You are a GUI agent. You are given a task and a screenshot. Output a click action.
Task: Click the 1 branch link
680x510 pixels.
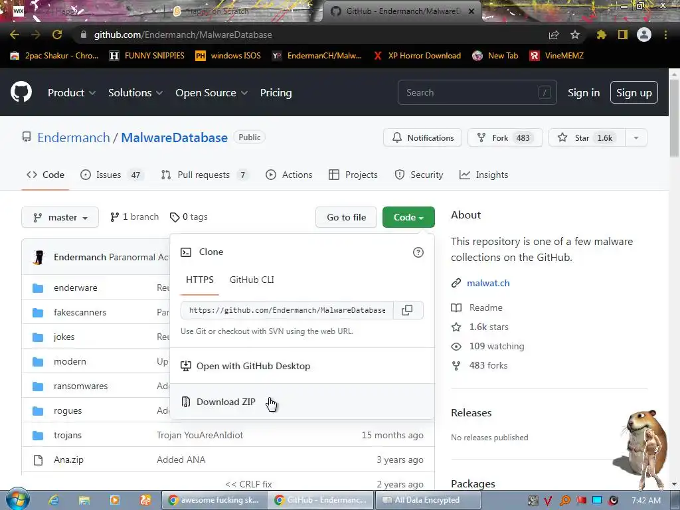134,217
